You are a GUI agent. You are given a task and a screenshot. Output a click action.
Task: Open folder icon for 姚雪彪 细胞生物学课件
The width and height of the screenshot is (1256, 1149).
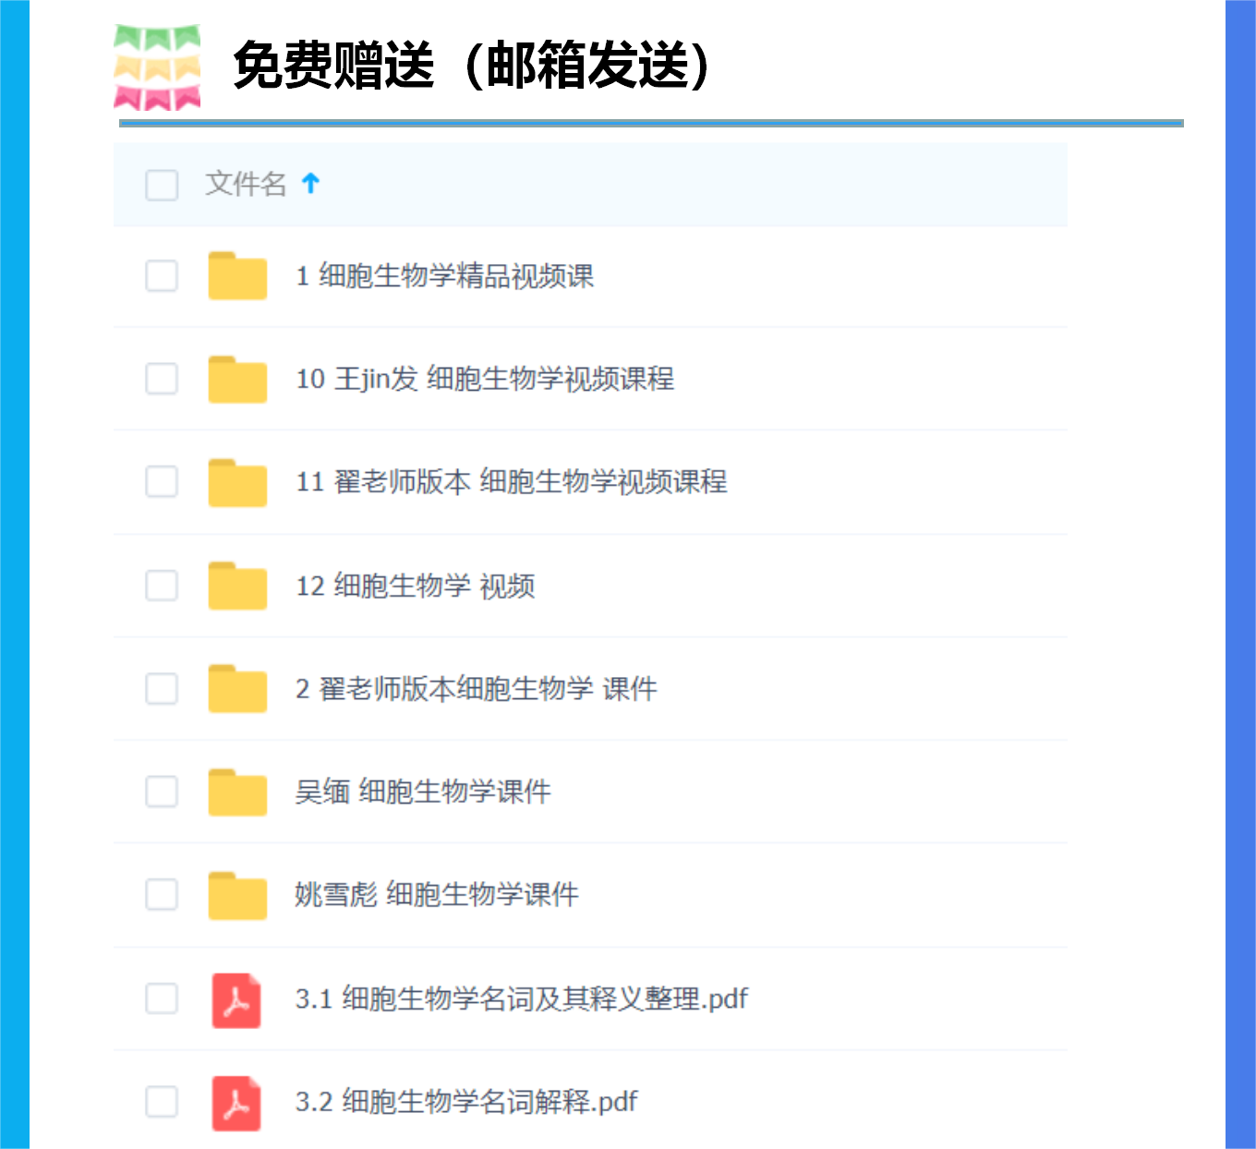(237, 895)
